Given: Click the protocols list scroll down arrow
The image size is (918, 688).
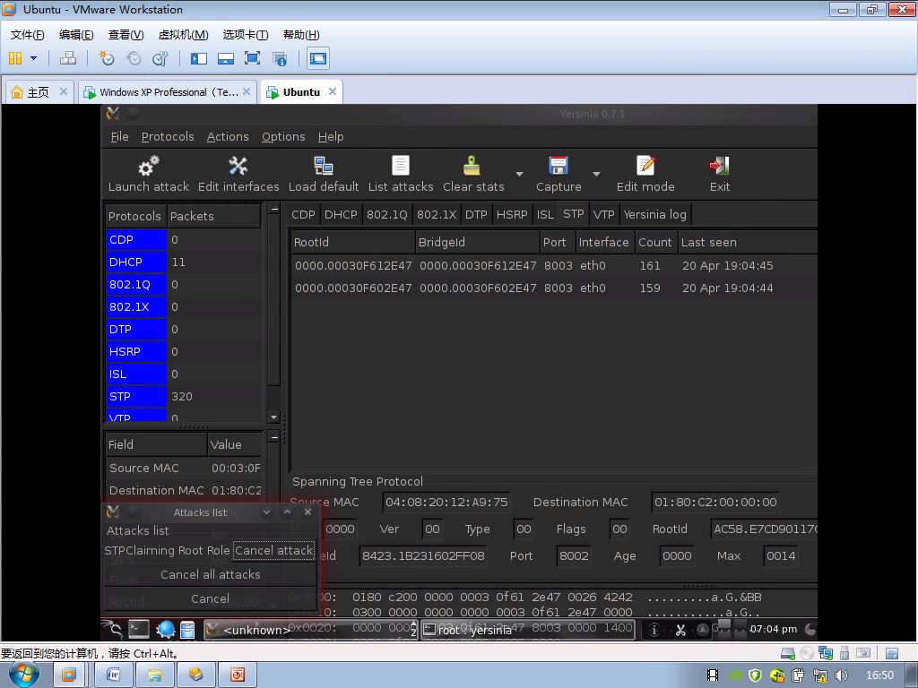Looking at the screenshot, I should [x=273, y=417].
